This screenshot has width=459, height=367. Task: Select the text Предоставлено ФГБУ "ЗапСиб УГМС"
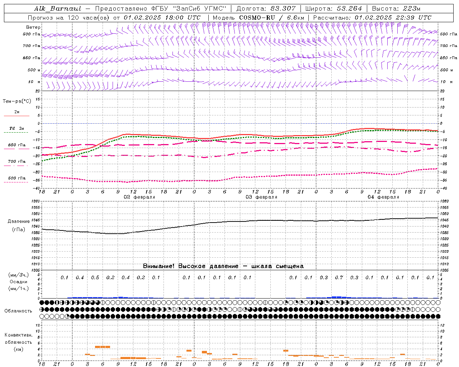(161, 9)
